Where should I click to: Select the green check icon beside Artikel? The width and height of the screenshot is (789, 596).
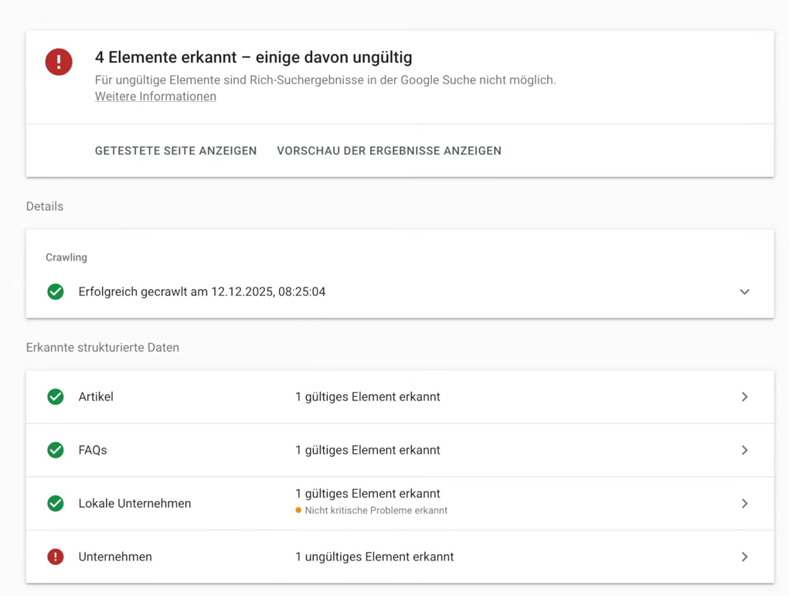point(55,397)
